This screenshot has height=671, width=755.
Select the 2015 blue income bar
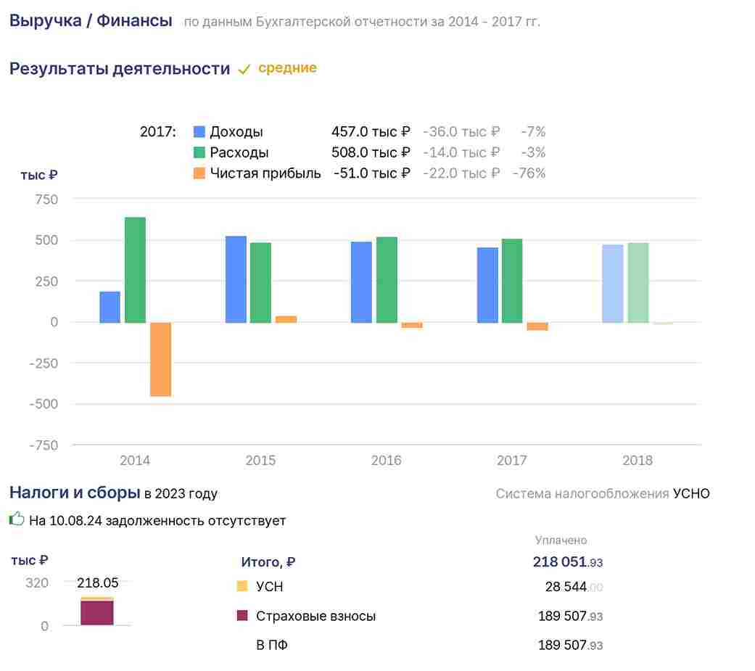tap(236, 279)
